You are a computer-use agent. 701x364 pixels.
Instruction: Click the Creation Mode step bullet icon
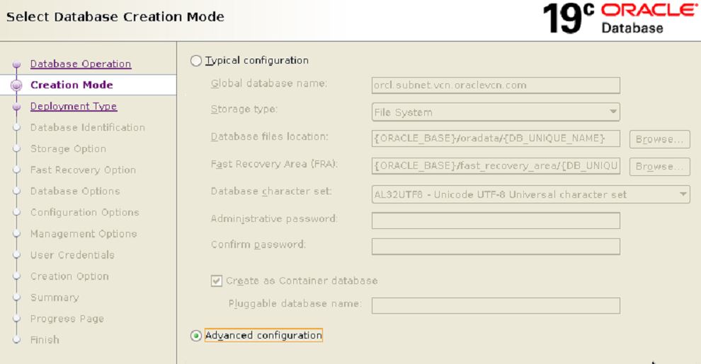coord(16,86)
